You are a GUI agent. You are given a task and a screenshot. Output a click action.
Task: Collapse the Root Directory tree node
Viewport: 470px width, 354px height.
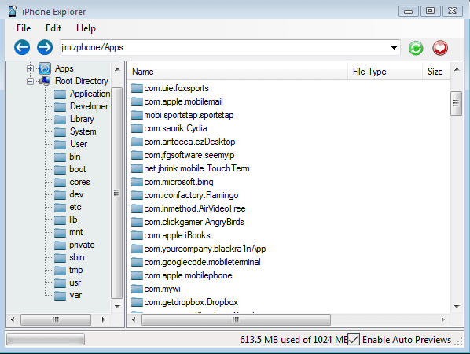(30, 81)
